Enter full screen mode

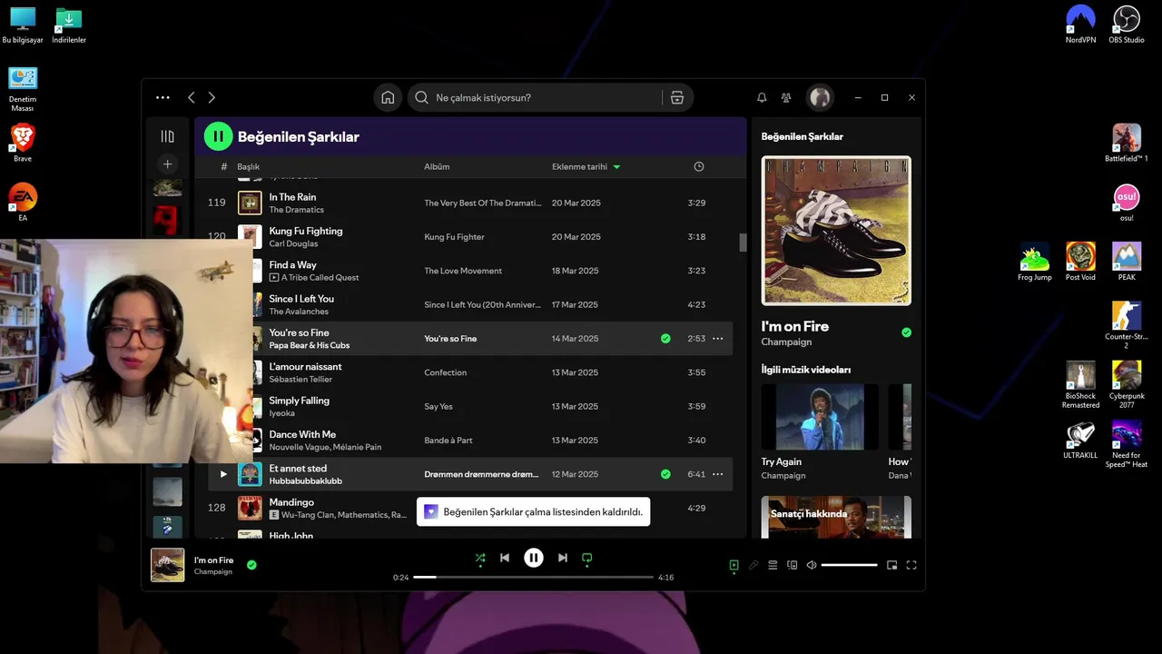[x=911, y=565]
